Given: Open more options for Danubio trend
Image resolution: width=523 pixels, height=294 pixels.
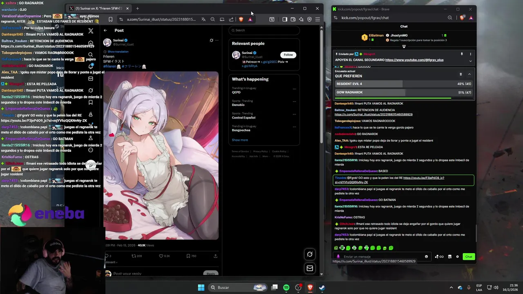Looking at the screenshot, I should click(x=294, y=102).
